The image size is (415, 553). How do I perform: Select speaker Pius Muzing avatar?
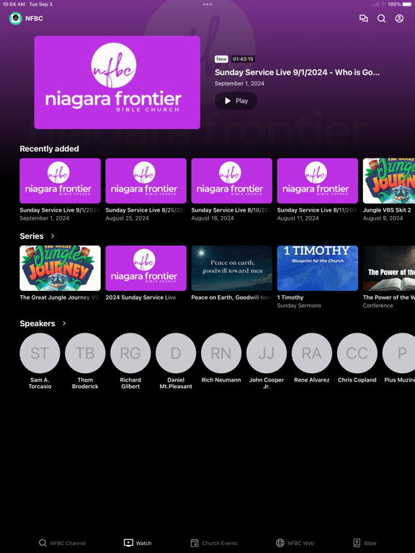[398, 353]
